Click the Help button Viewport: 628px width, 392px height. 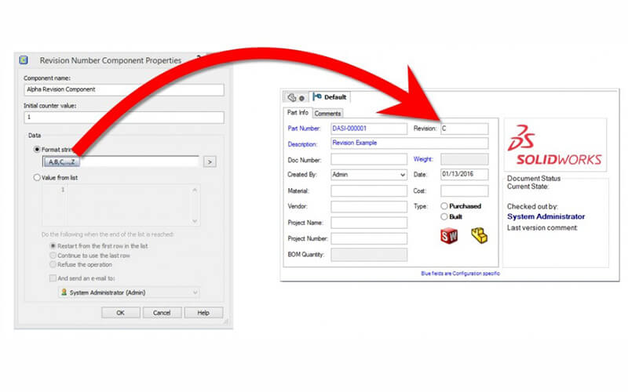203,312
